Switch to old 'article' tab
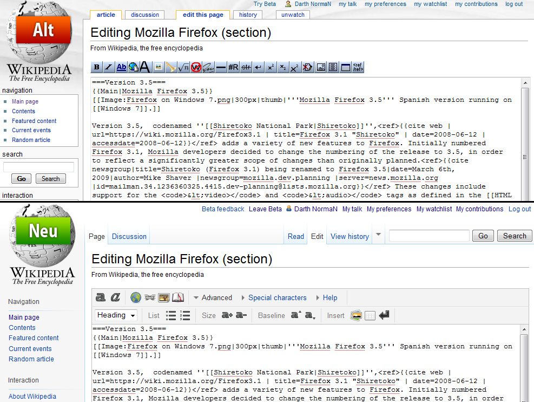This screenshot has height=402, width=534. (106, 15)
